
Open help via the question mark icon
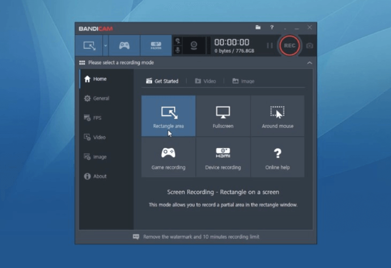coord(272,27)
